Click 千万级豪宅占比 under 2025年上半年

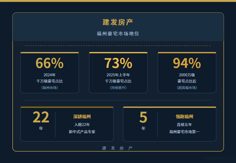tap(118, 81)
